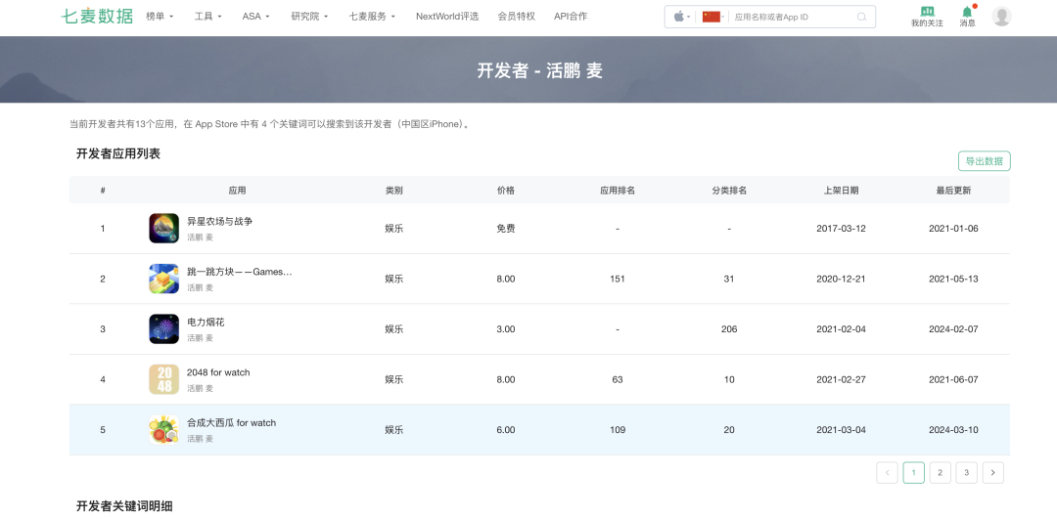Image resolution: width=1057 pixels, height=519 pixels.
Task: Click 类别 column header
Action: [x=393, y=191]
